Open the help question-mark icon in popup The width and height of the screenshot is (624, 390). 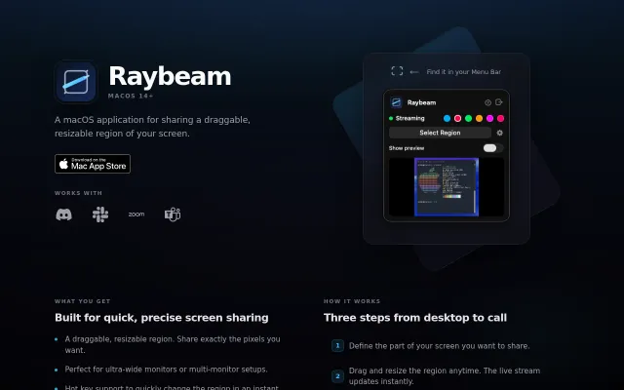pos(487,102)
